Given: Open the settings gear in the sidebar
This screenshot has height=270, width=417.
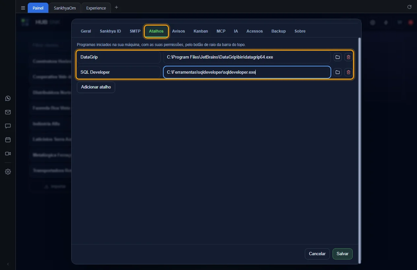Looking at the screenshot, I should (x=8, y=172).
